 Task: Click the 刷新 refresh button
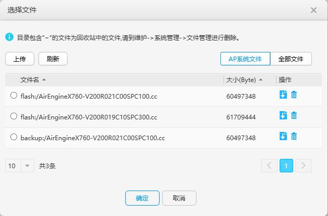[x=53, y=59]
